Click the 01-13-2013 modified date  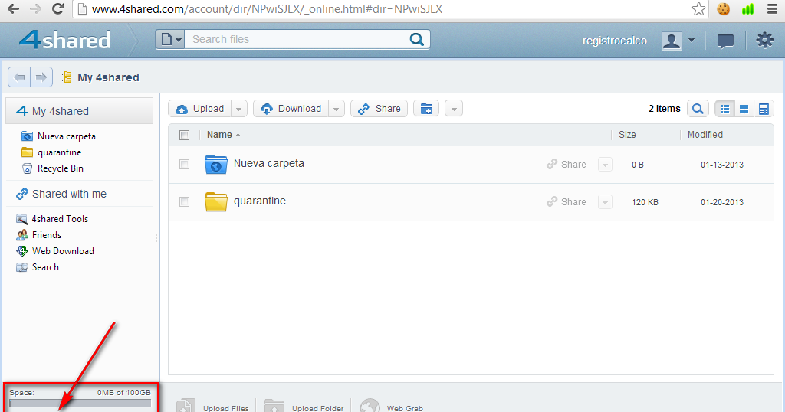(722, 165)
